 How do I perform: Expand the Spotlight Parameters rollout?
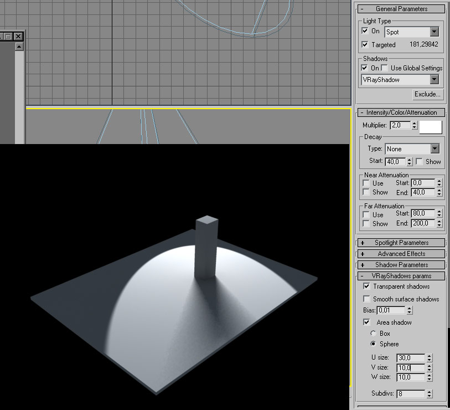pos(401,243)
